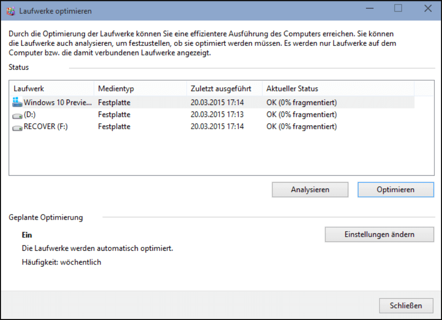Close window using the title bar X
Screen dimensions: 442x320
pyautogui.click(x=428, y=9)
